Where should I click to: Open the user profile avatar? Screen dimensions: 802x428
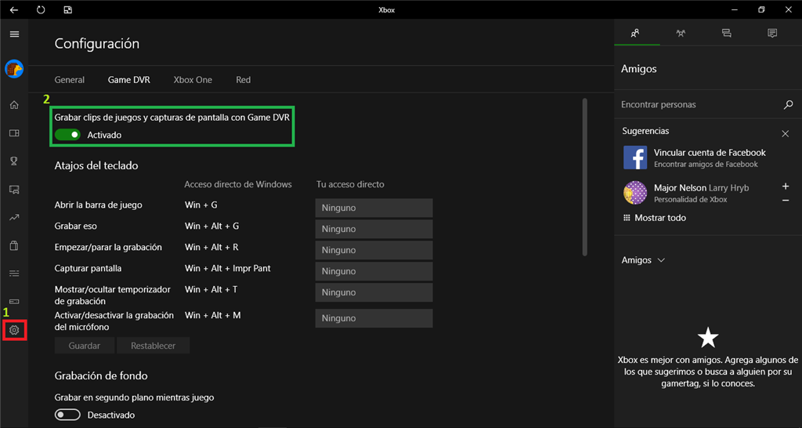14,69
